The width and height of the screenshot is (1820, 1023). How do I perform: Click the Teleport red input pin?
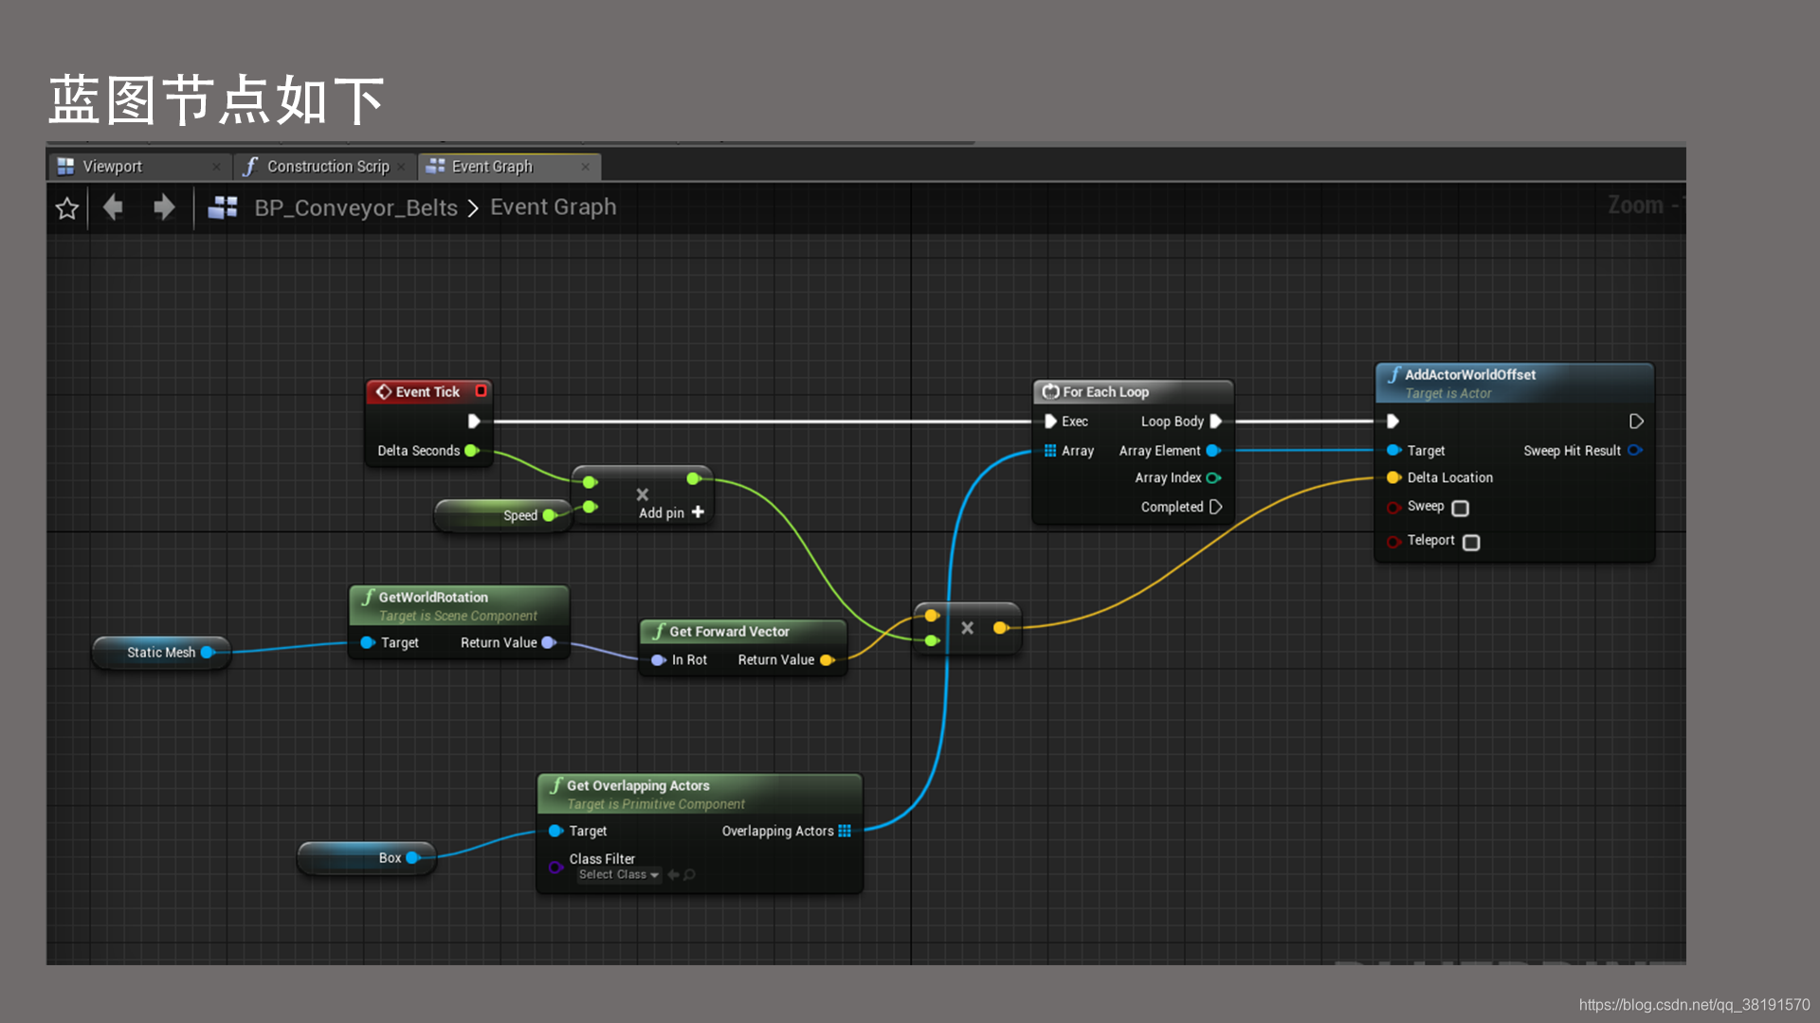pos(1393,543)
